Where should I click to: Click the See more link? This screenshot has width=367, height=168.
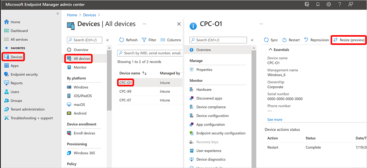click(x=275, y=120)
